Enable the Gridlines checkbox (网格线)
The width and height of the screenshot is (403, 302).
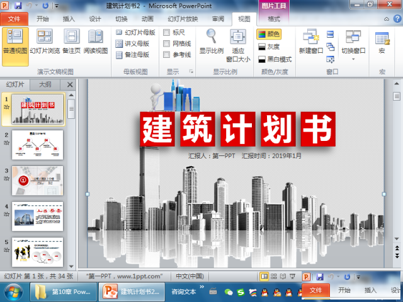coord(166,43)
